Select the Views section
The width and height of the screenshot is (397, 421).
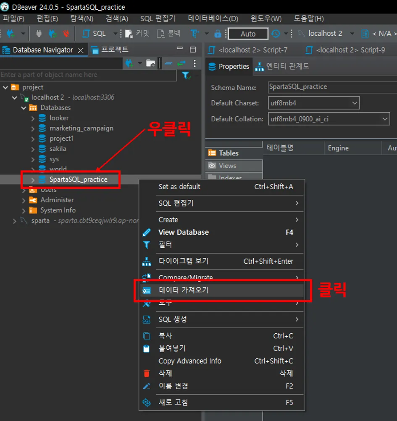[234, 166]
